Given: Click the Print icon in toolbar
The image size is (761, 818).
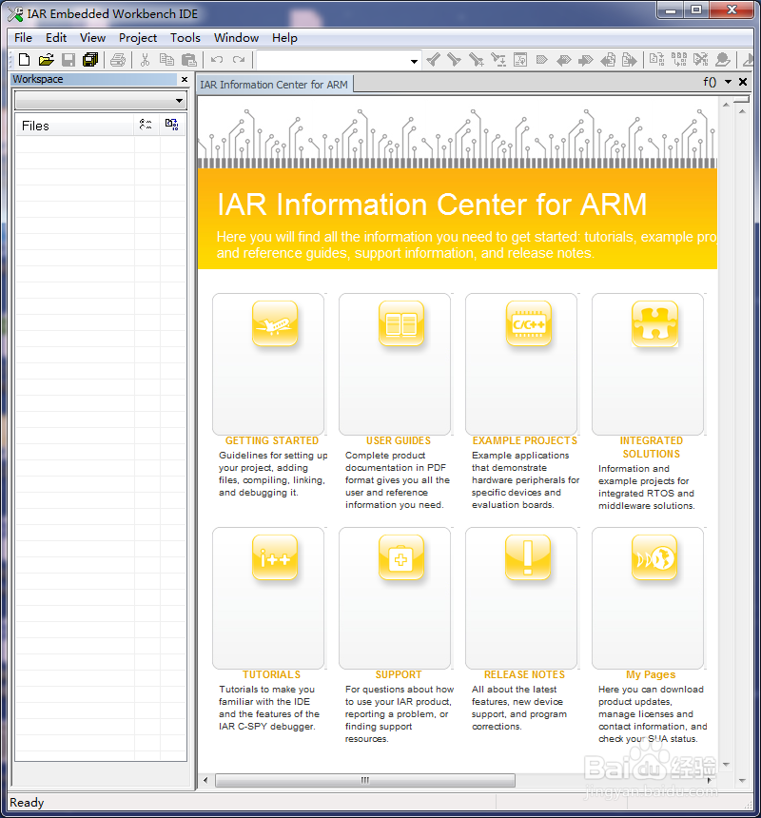Looking at the screenshot, I should pos(118,60).
